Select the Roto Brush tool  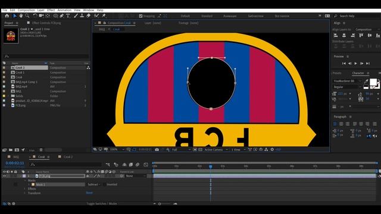click(x=96, y=16)
